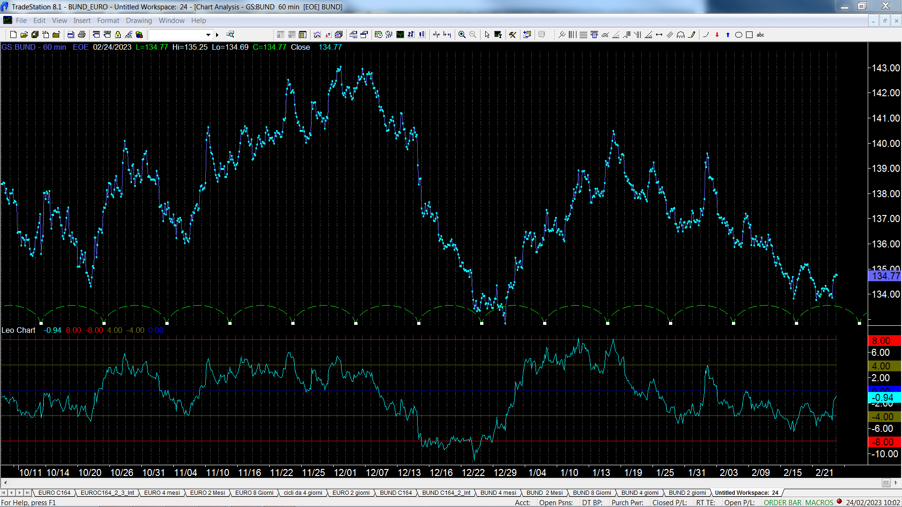
Task: Click the cyan -0.94 indicator value marker
Action: click(885, 398)
